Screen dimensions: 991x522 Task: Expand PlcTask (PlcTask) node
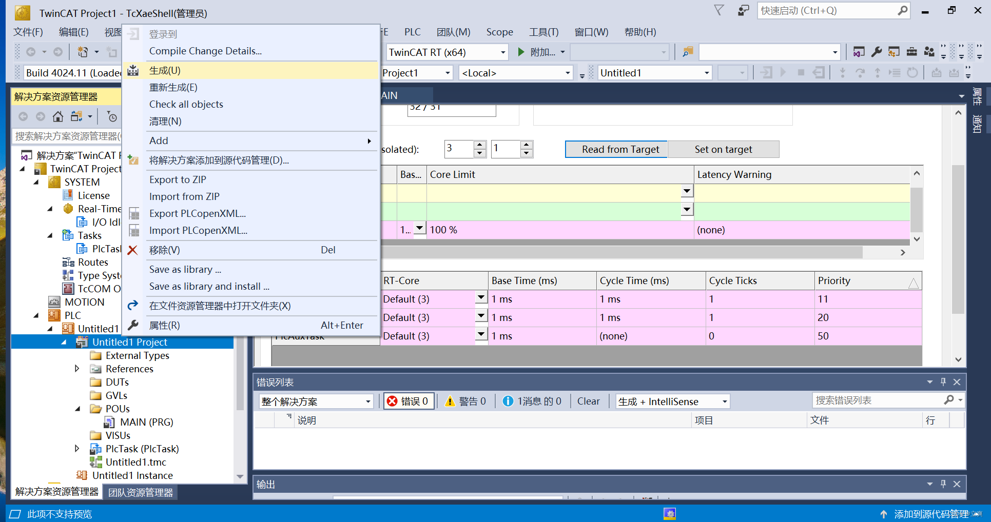coord(77,449)
